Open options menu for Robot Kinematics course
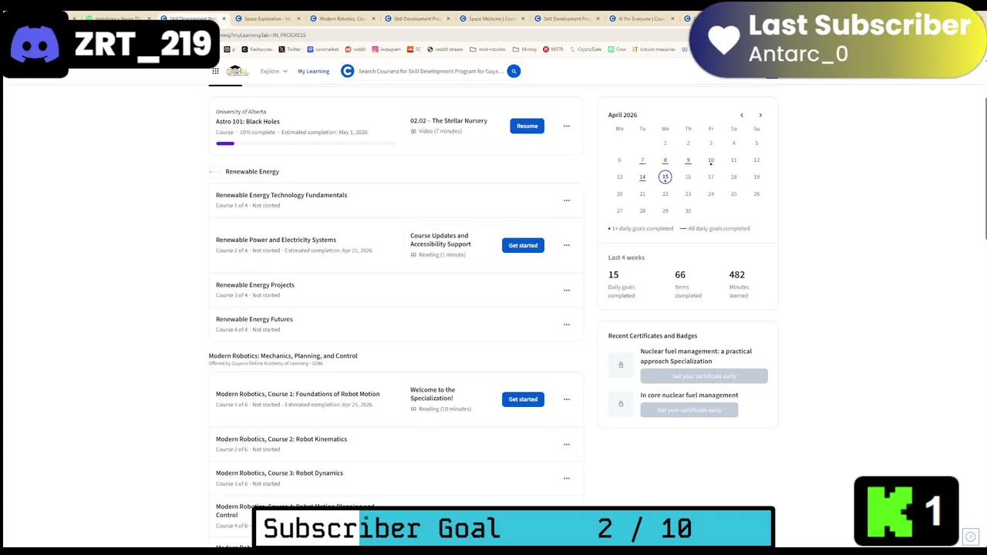 567,444
